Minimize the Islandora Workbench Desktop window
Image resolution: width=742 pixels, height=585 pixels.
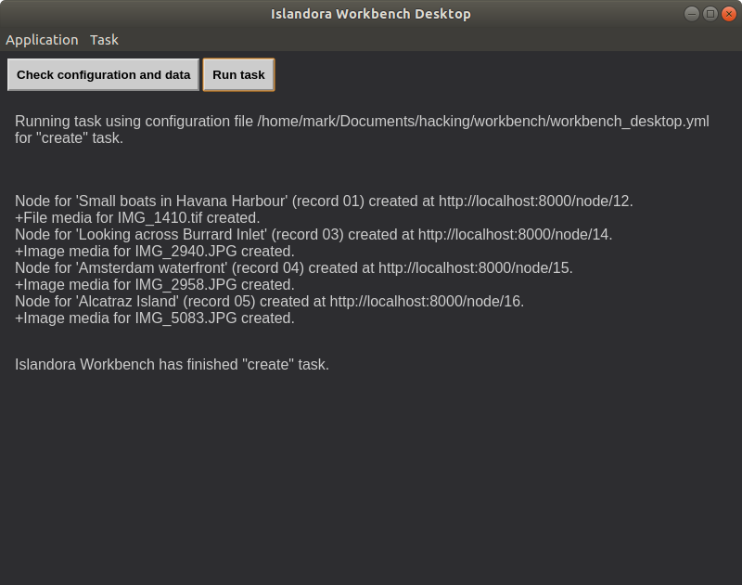coord(691,14)
